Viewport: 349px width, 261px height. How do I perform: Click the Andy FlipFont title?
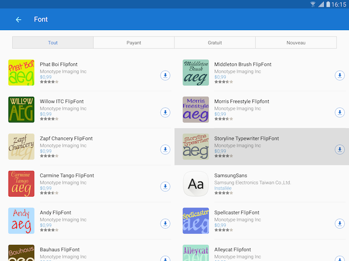point(55,213)
